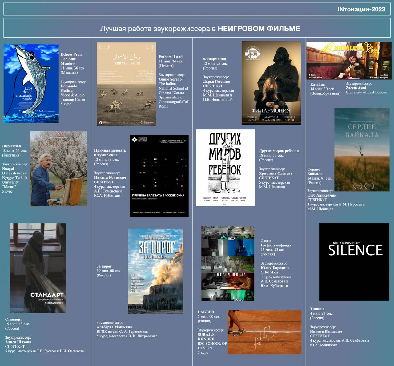Click the name Zaeem Asad in bold

(356, 88)
